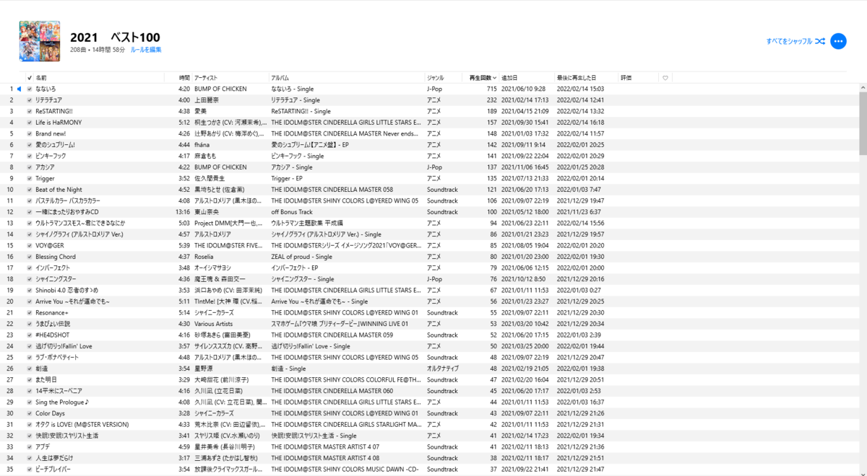Select the song ウルトラマンコスモス~君にできるなにか

[x=80, y=223]
